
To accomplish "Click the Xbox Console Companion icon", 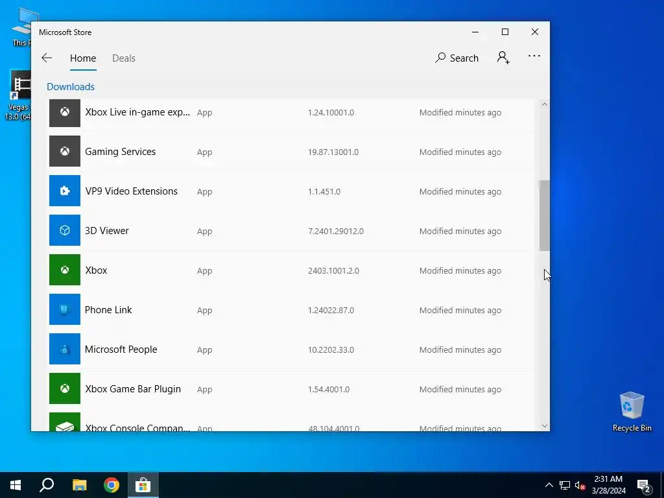I will click(65, 421).
